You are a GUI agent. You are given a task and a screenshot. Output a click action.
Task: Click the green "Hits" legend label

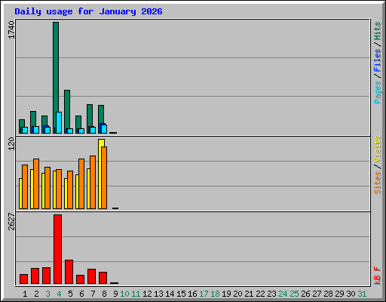(378, 32)
